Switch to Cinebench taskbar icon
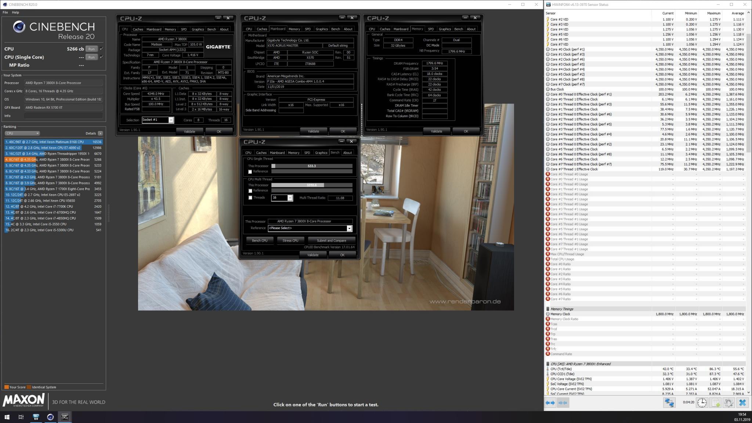Screen dimensions: 752x423 (x=50, y=417)
